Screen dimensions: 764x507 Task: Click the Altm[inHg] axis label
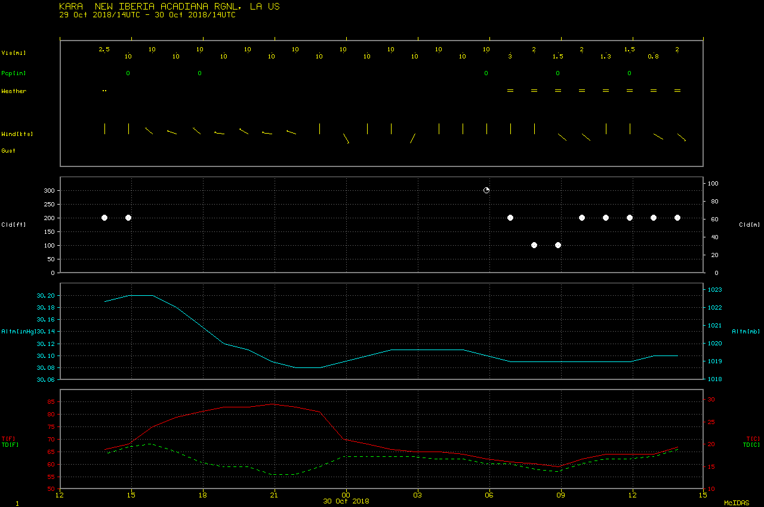click(x=18, y=331)
